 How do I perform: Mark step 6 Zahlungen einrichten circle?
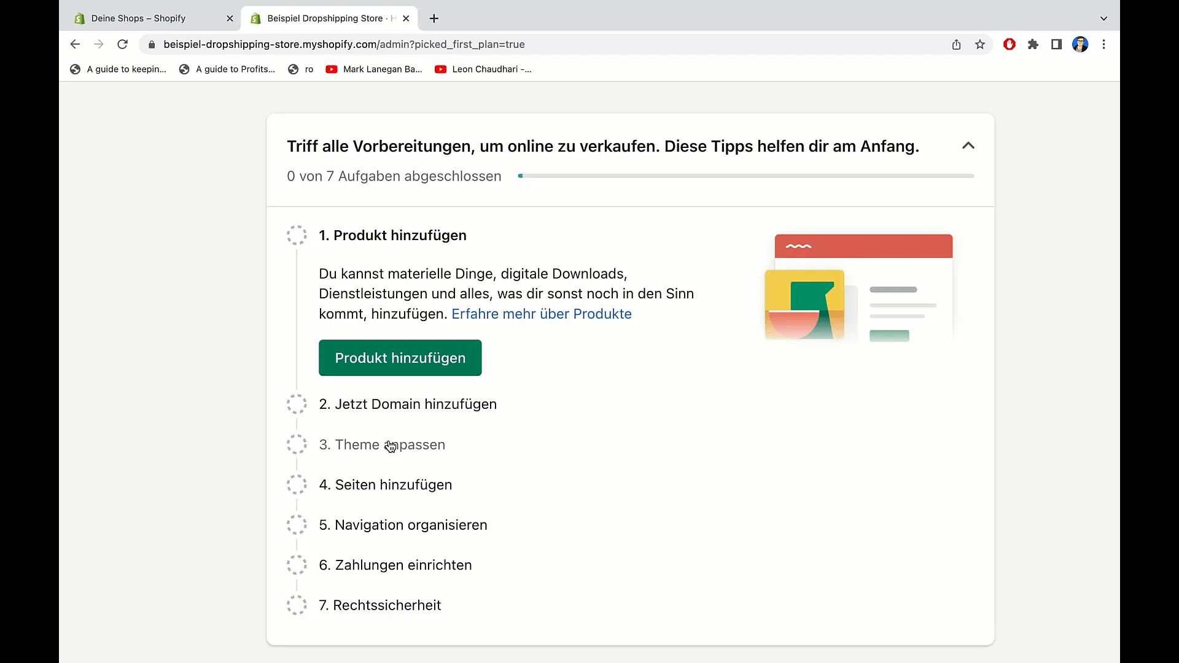tap(297, 565)
